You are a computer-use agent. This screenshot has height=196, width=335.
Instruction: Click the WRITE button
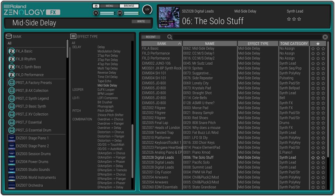141,22
